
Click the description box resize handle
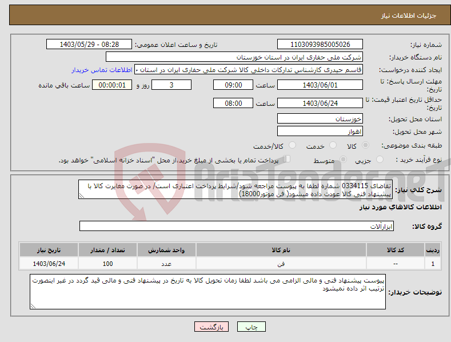coord(81,196)
